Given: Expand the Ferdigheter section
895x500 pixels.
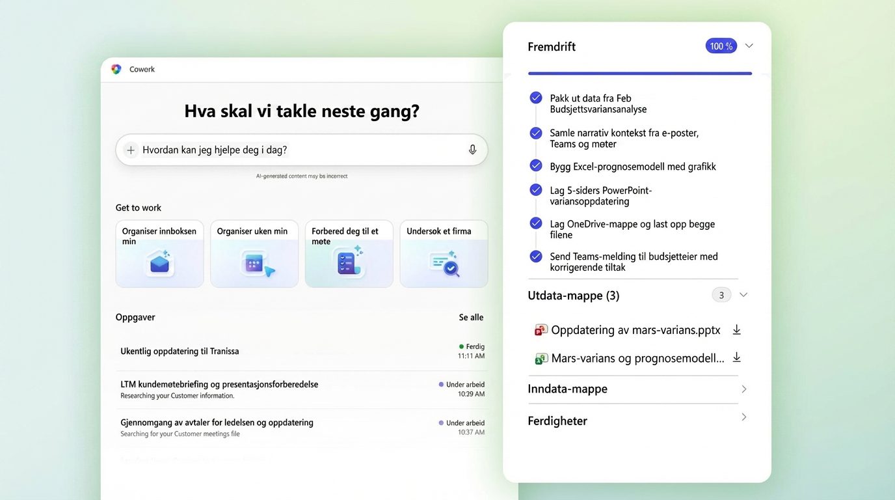Looking at the screenshot, I should pyautogui.click(x=743, y=417).
